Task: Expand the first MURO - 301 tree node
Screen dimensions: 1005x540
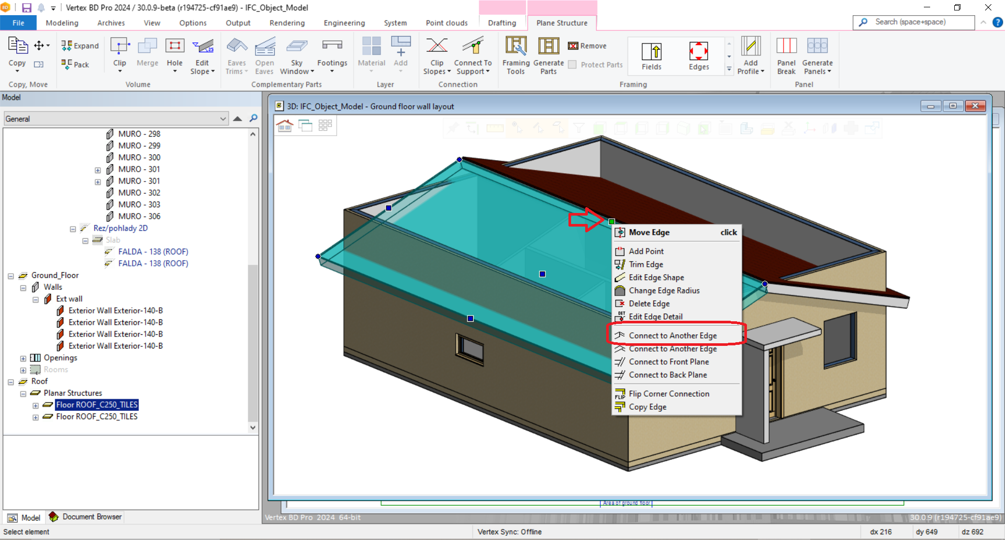Action: [x=98, y=170]
